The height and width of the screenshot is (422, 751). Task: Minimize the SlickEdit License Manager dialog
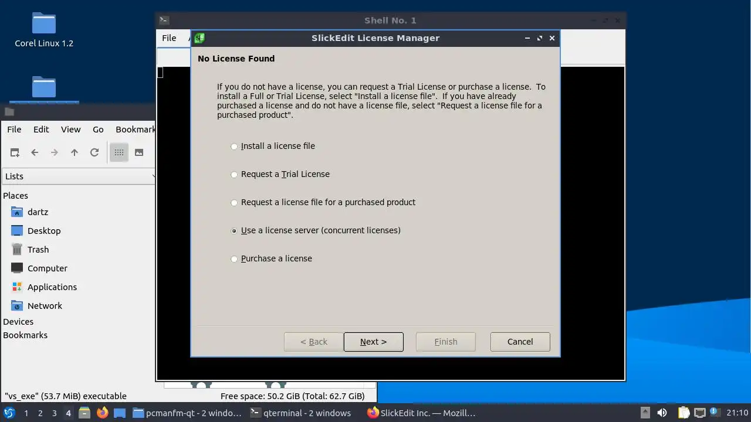(x=527, y=38)
